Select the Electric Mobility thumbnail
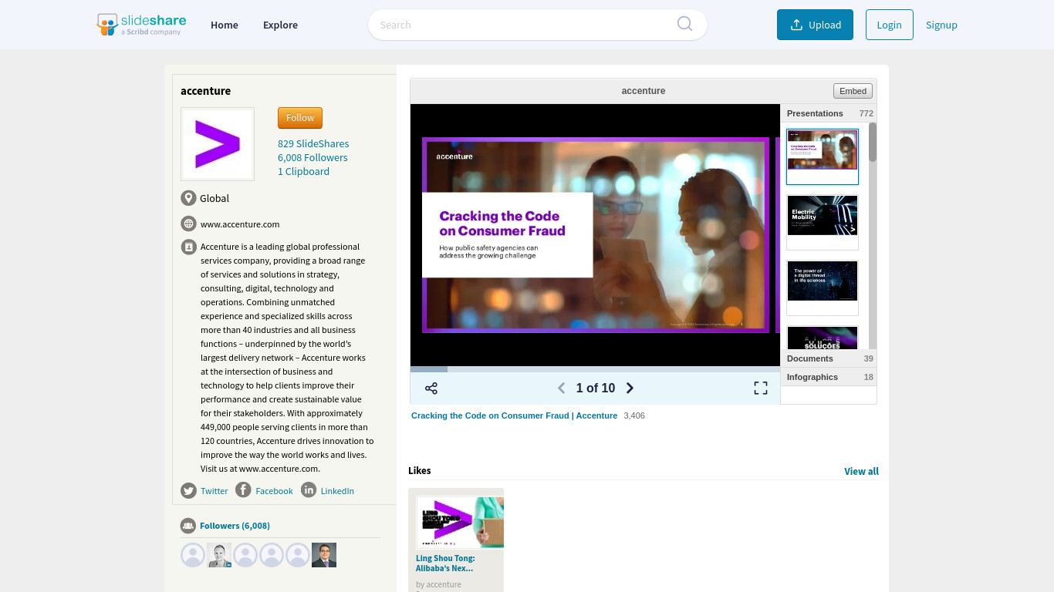The image size is (1054, 592). coord(823,222)
